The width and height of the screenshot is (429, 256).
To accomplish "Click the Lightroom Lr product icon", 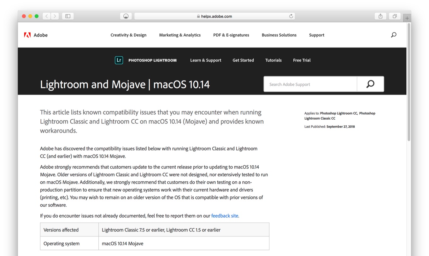I will [119, 60].
